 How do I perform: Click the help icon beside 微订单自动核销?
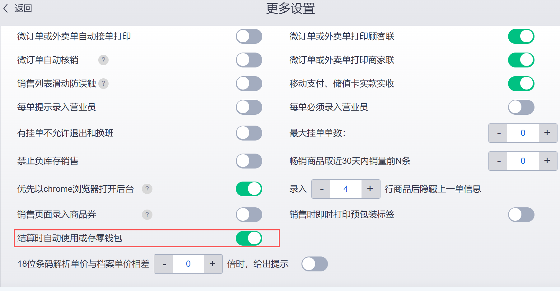pos(103,60)
